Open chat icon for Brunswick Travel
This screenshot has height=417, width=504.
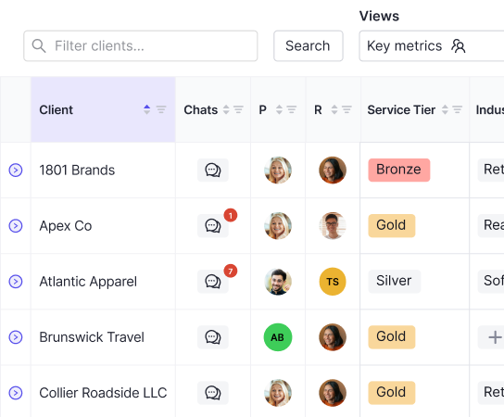coord(213,337)
